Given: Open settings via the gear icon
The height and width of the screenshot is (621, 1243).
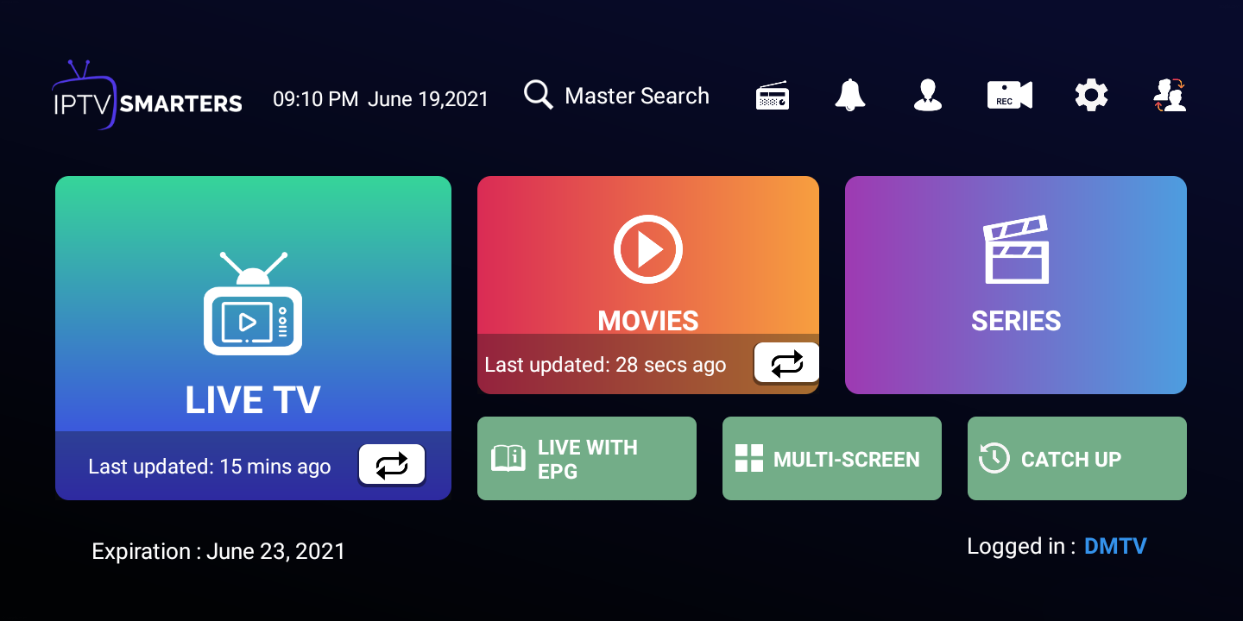Looking at the screenshot, I should pos(1091,95).
